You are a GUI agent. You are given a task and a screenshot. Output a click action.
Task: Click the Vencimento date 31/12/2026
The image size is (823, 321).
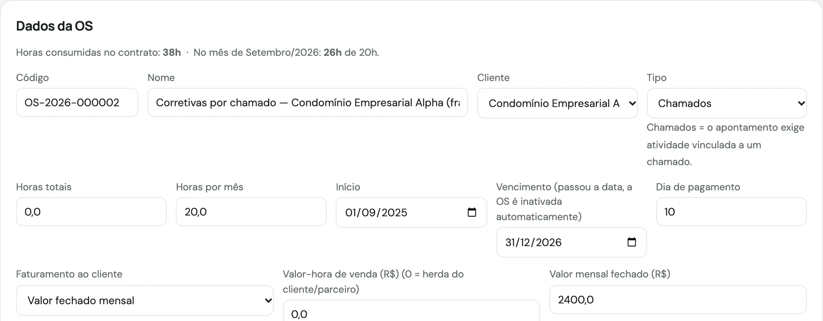pos(533,242)
